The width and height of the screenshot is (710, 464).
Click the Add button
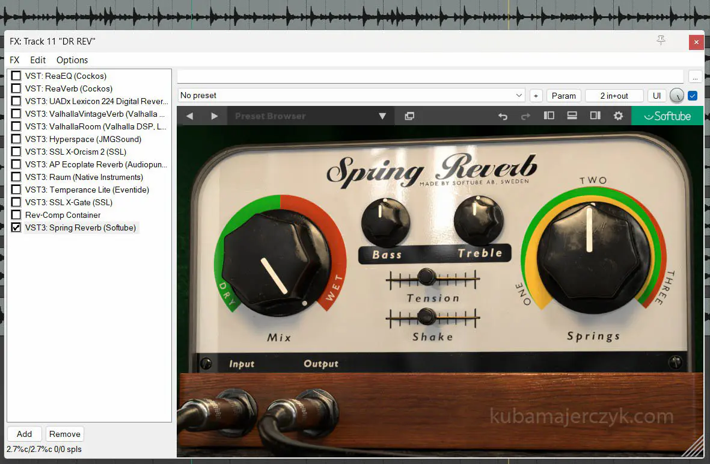point(25,434)
